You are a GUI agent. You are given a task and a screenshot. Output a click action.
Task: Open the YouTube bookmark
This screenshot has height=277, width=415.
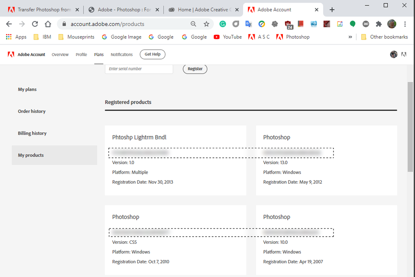click(228, 37)
